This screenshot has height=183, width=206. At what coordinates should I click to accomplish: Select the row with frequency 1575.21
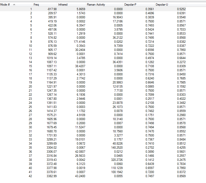coord(93,115)
